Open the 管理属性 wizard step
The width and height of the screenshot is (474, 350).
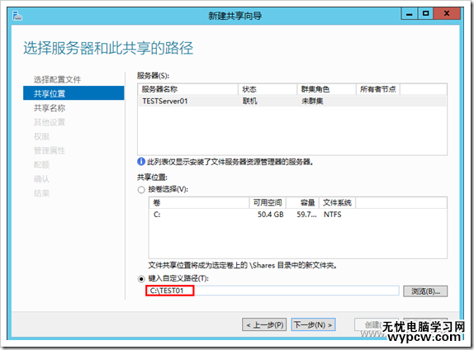pyautogui.click(x=50, y=150)
